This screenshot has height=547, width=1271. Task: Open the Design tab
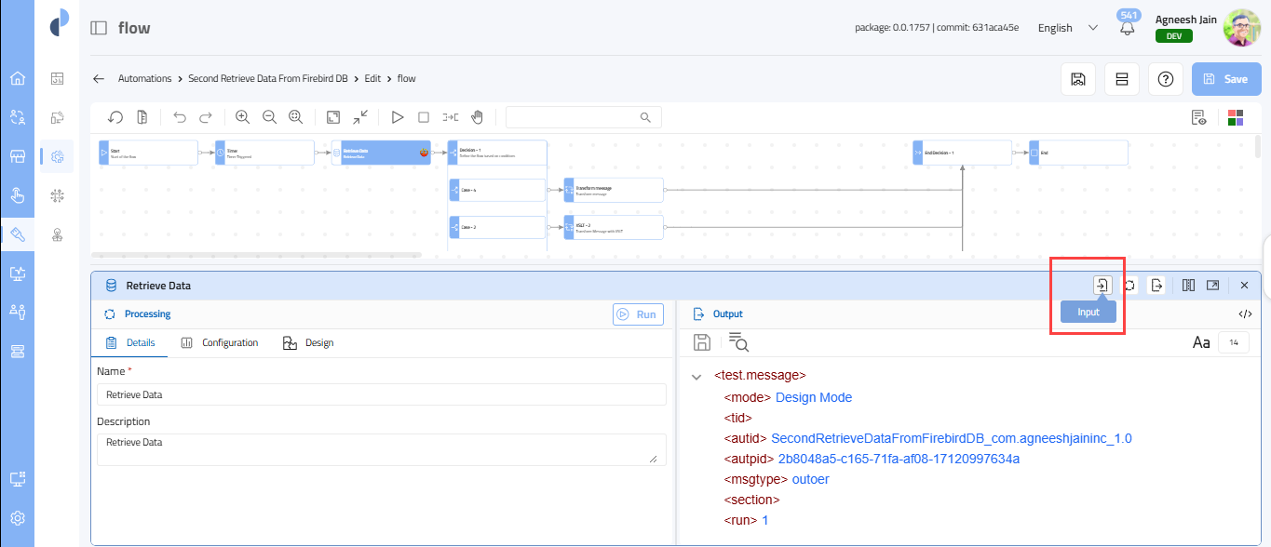(x=308, y=343)
